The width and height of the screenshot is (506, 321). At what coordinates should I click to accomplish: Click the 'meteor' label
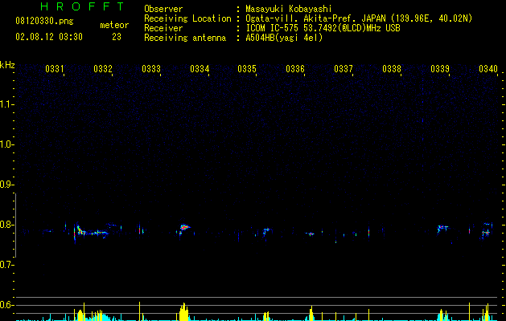(114, 25)
